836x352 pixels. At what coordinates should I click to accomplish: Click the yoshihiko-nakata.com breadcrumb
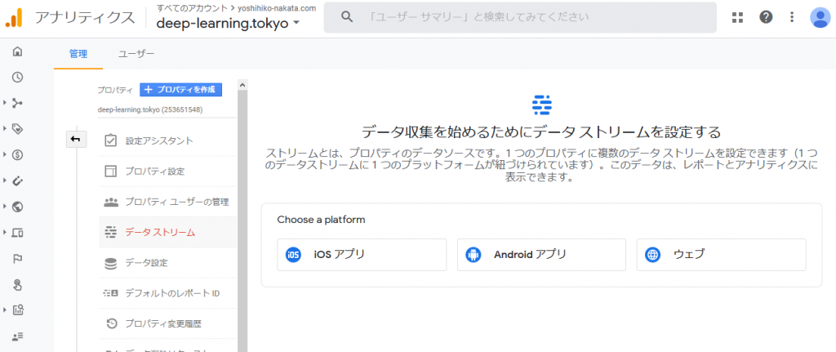click(277, 8)
